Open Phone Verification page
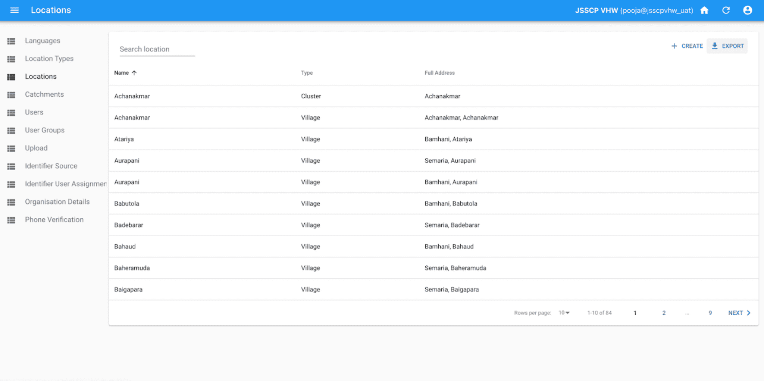This screenshot has width=764, height=381. 54,220
